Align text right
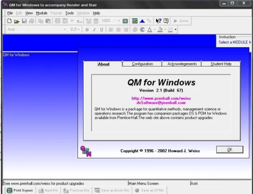 coord(126,30)
